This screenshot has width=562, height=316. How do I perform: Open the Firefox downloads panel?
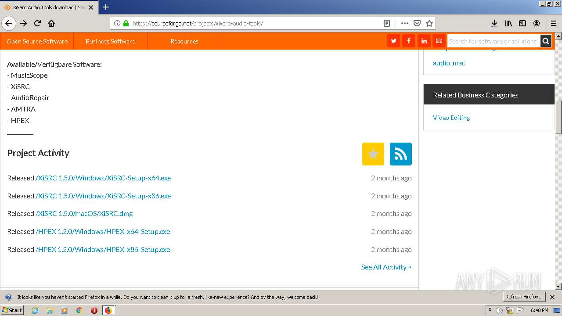494,23
